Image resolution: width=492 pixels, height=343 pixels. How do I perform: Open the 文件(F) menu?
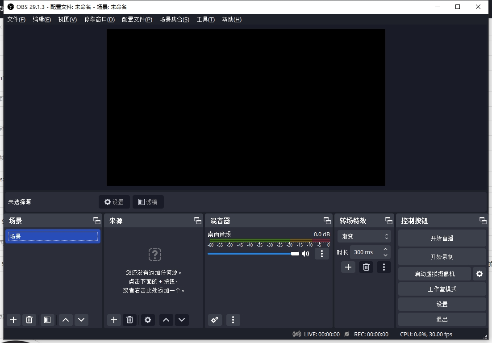(x=17, y=20)
